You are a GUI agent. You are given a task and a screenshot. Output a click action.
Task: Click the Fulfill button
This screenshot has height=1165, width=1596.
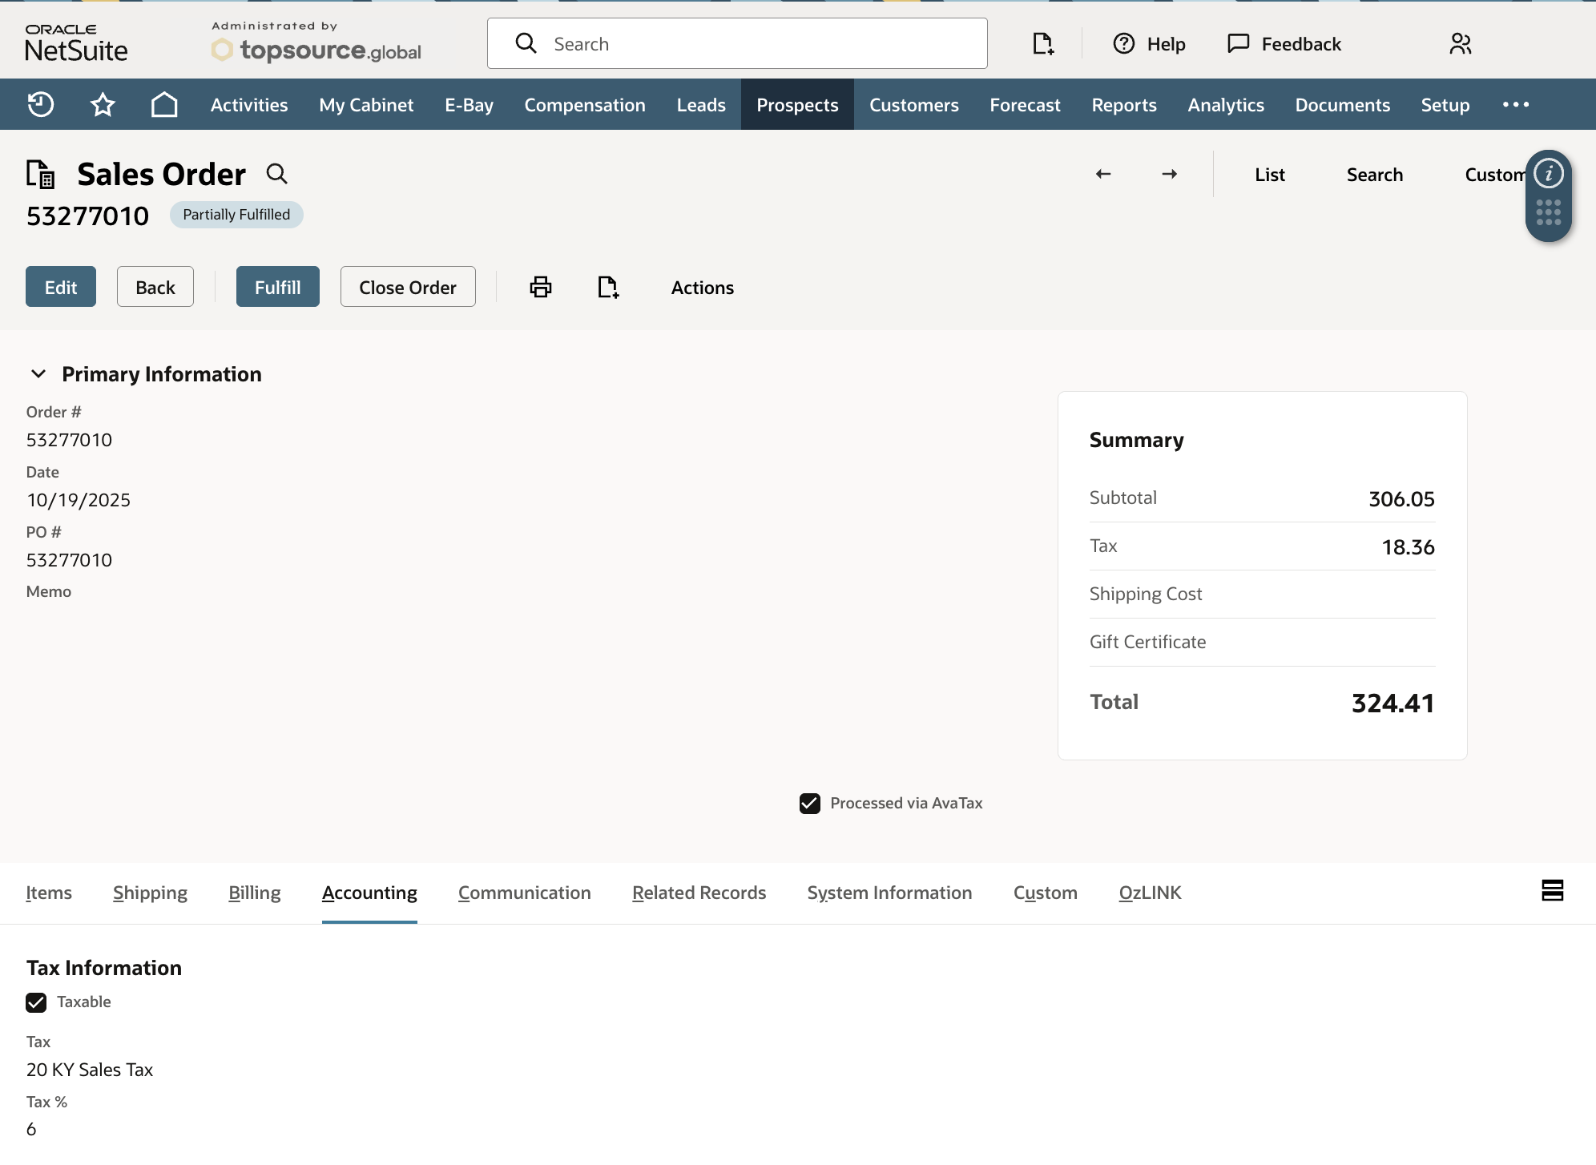click(278, 287)
